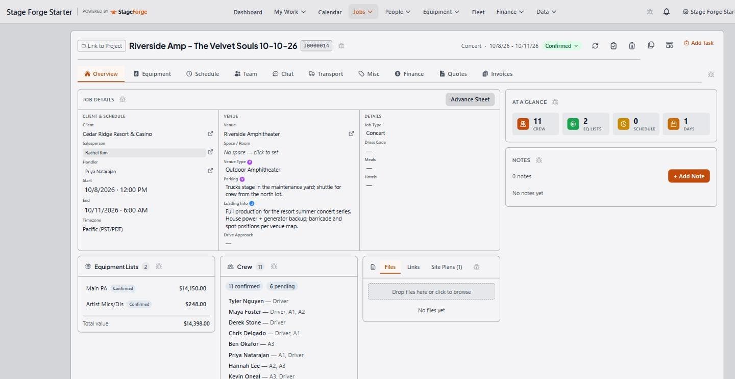Expand the Equipment navigation menu
Screen dimensions: 735x379
(x=441, y=12)
